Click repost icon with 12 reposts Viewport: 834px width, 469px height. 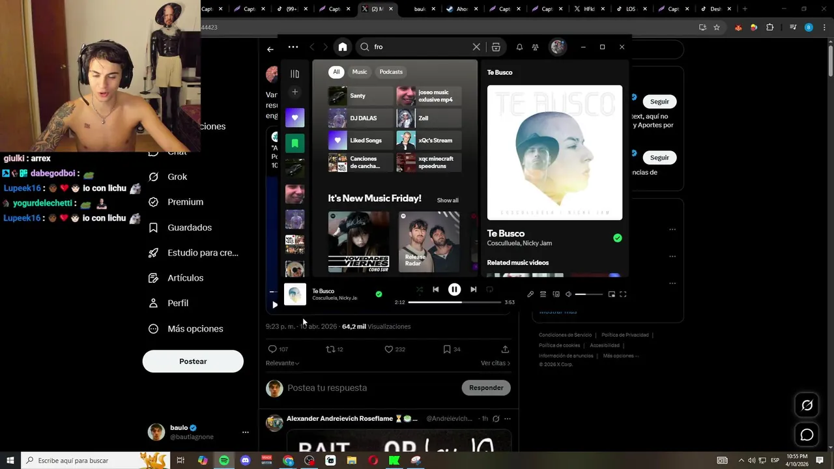(x=330, y=349)
